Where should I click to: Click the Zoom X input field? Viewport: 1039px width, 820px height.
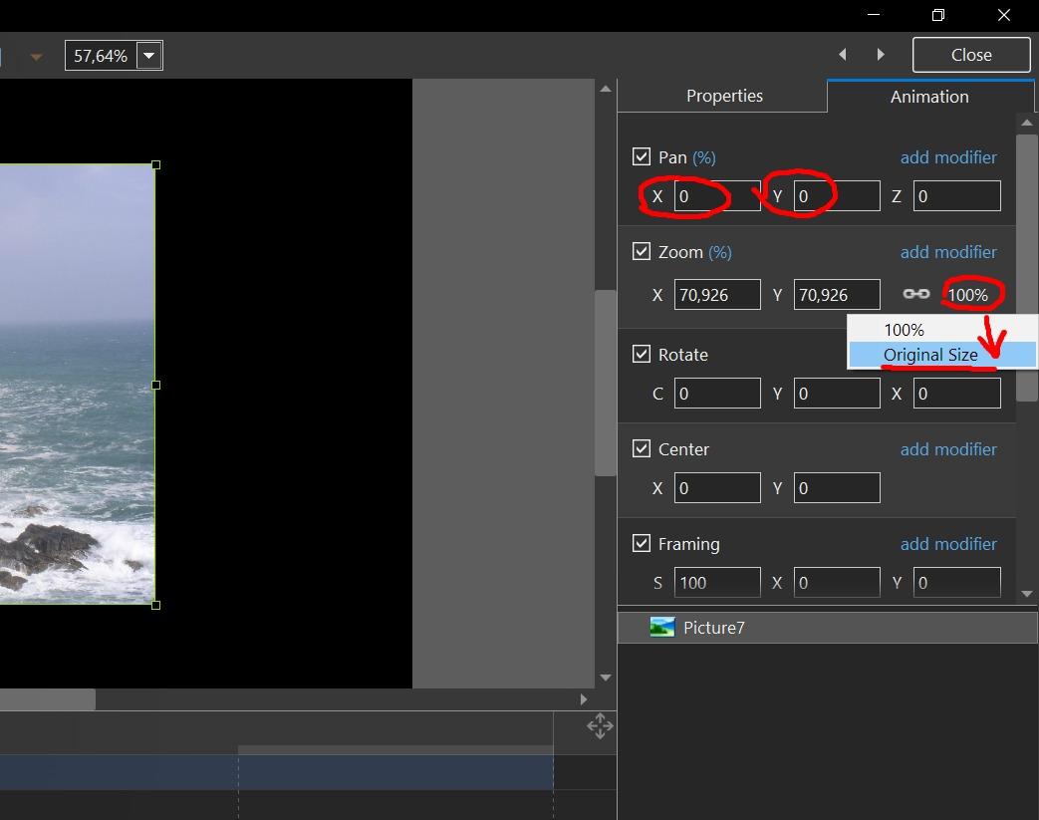[716, 295]
